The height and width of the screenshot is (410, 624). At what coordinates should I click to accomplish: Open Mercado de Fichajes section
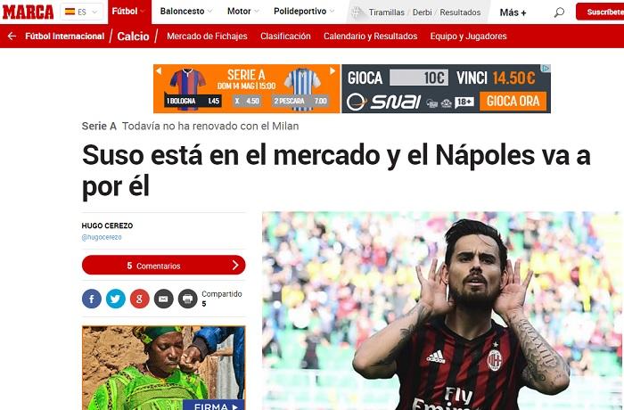pos(207,37)
